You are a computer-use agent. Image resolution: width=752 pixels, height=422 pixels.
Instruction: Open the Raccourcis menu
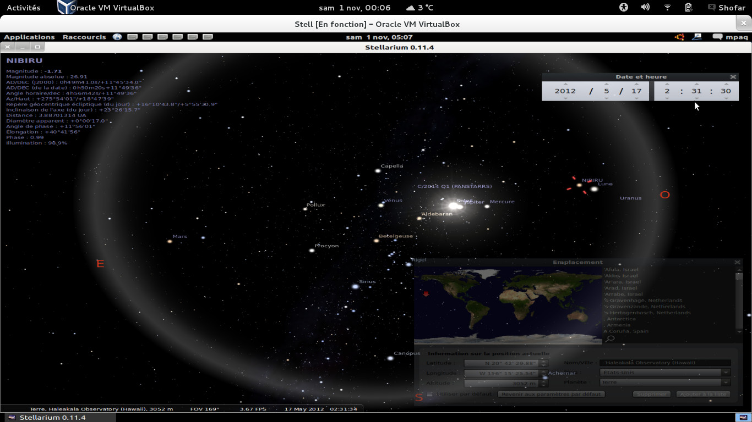point(84,37)
